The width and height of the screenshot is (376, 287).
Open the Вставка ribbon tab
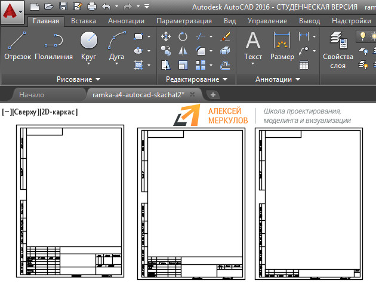click(x=84, y=21)
